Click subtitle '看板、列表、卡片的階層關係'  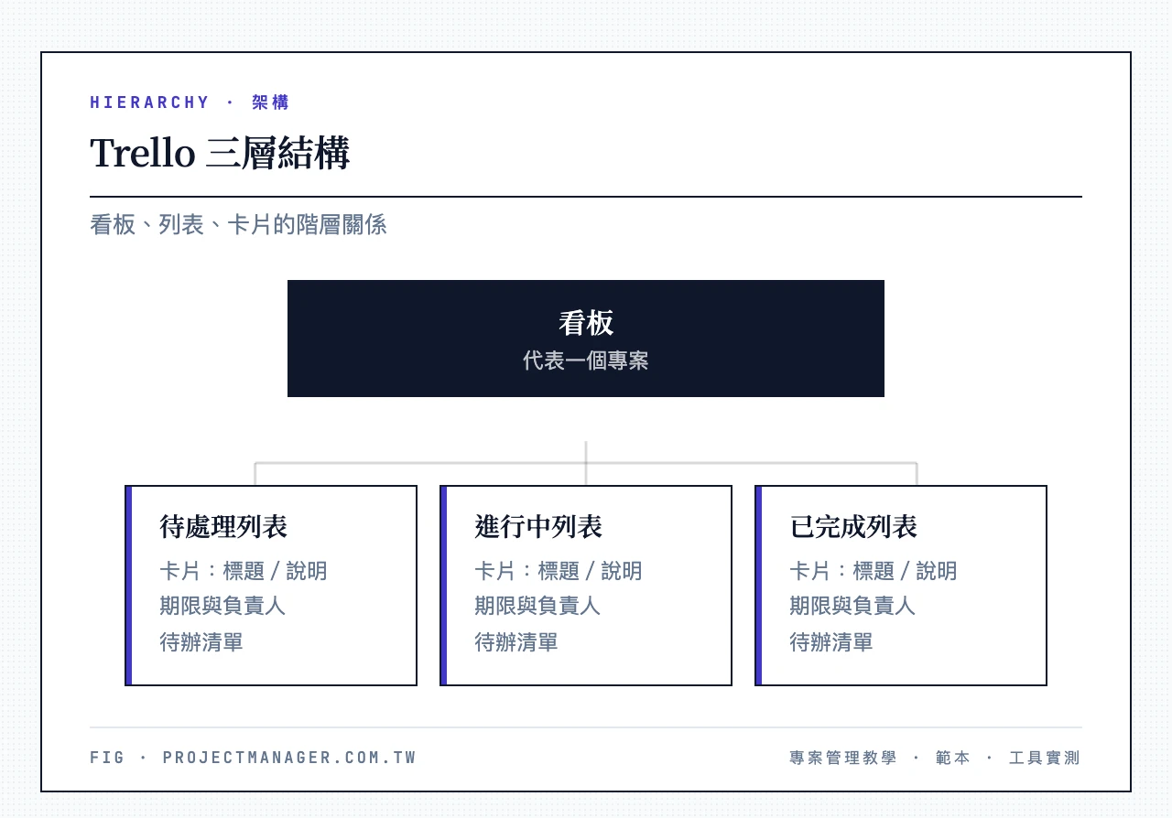coord(238,224)
